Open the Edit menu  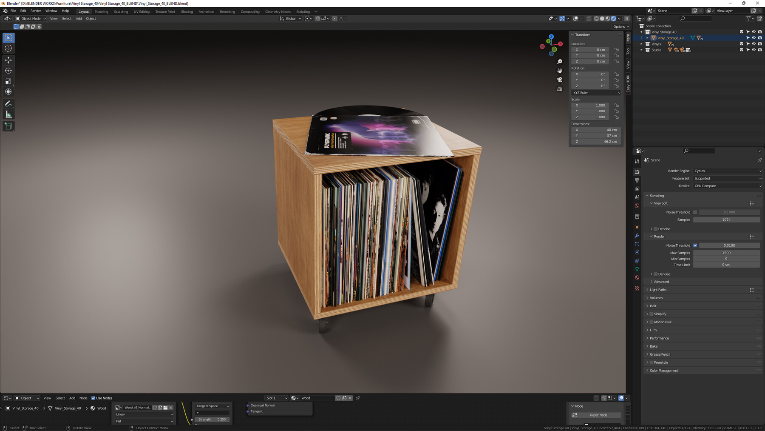pyautogui.click(x=23, y=11)
